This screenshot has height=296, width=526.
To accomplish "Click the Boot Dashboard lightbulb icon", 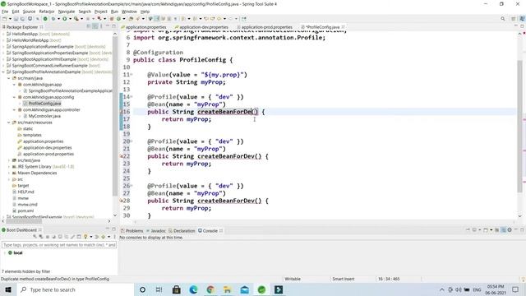I will coord(85,237).
